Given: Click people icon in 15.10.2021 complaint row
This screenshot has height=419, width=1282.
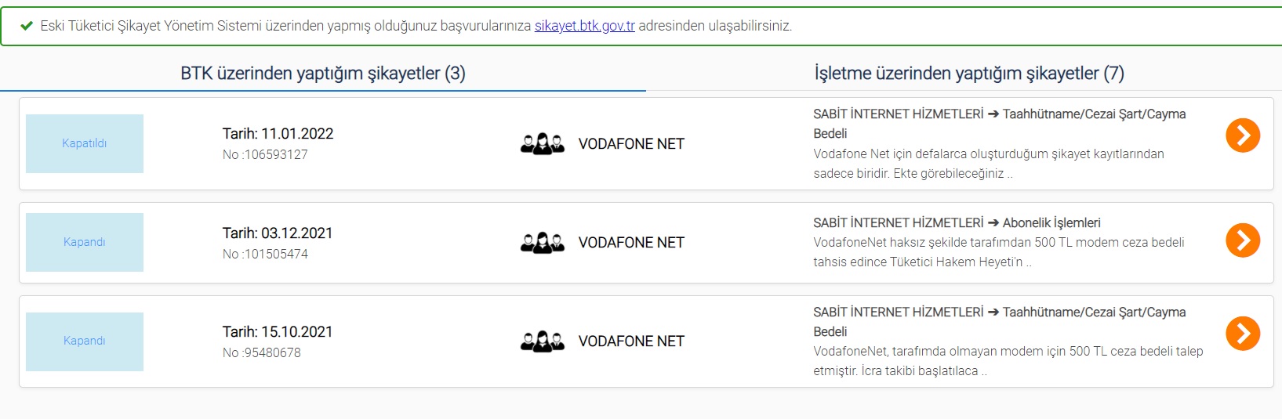Looking at the screenshot, I should pyautogui.click(x=542, y=341).
